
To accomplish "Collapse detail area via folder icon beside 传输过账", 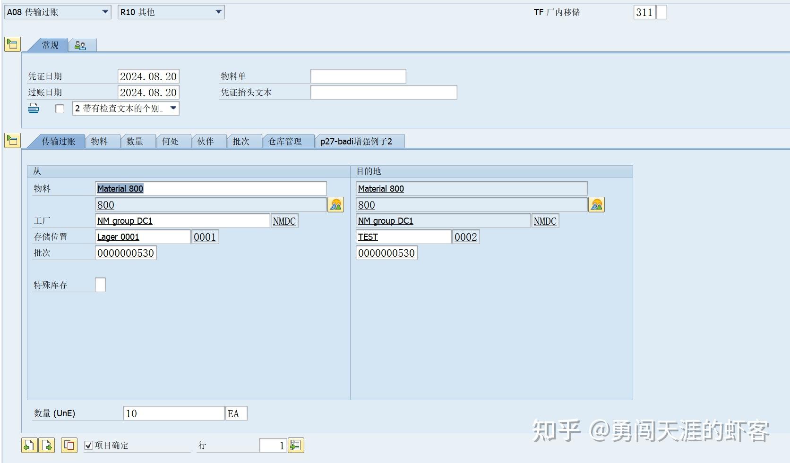I will (13, 140).
